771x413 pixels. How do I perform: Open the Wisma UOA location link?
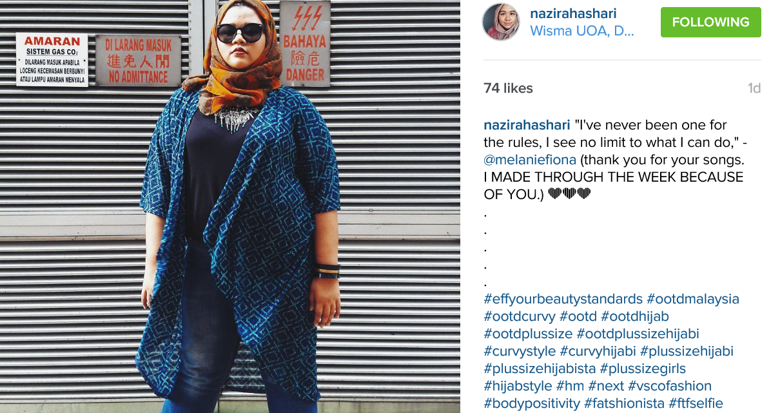[581, 31]
